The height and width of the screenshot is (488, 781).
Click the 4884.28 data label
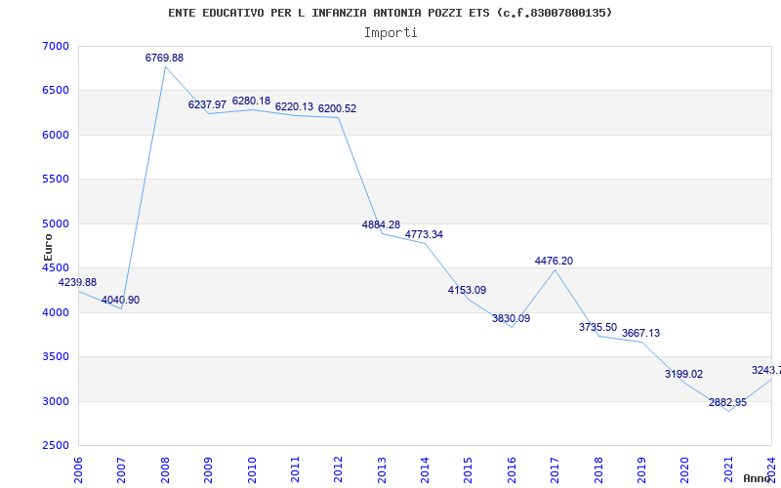pos(381,224)
